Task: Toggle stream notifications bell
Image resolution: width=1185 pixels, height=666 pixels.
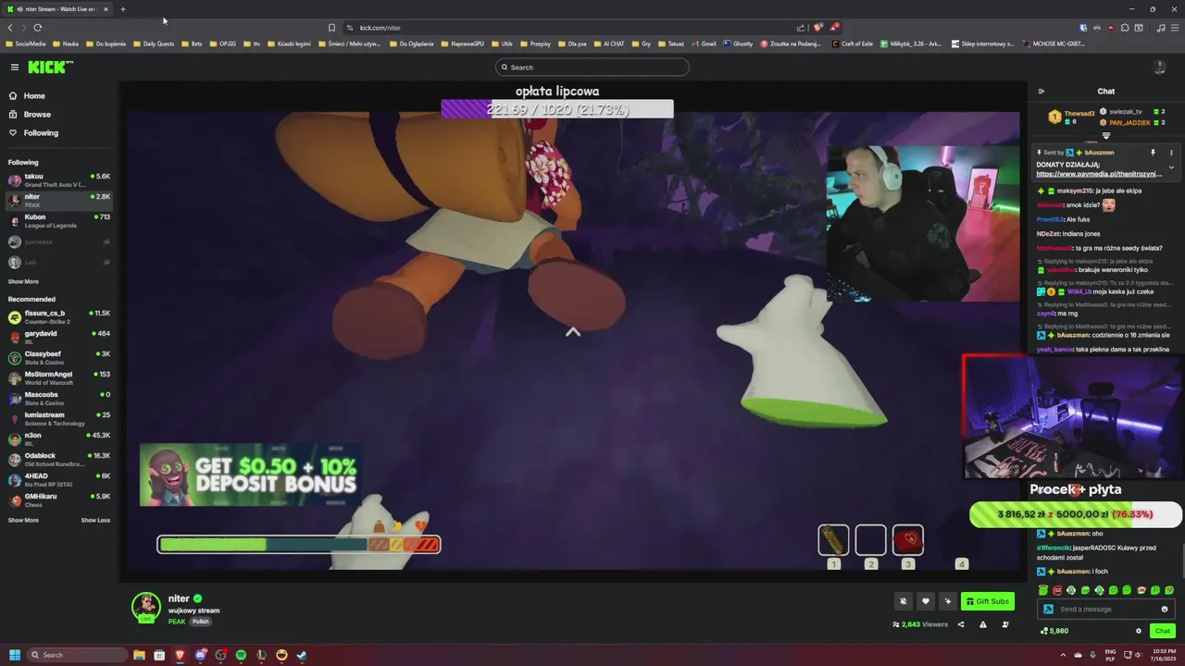Action: point(904,601)
